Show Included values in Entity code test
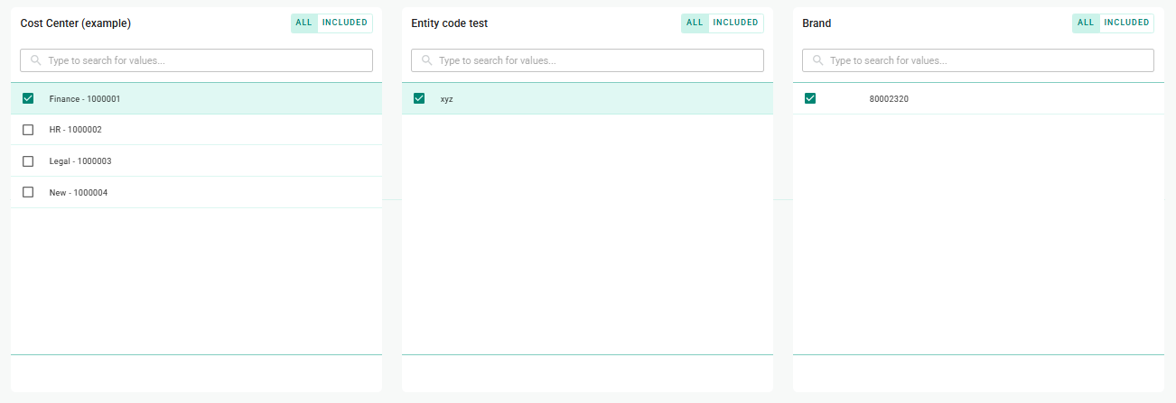1176x403 pixels. point(736,23)
